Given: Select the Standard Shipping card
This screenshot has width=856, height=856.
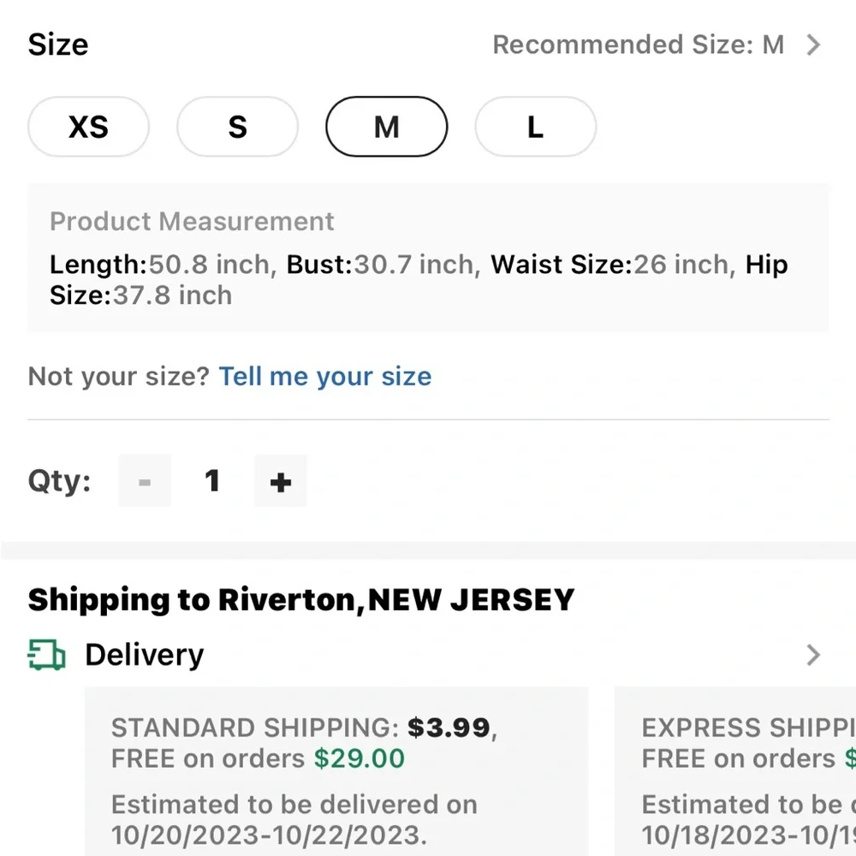Looking at the screenshot, I should click(336, 770).
